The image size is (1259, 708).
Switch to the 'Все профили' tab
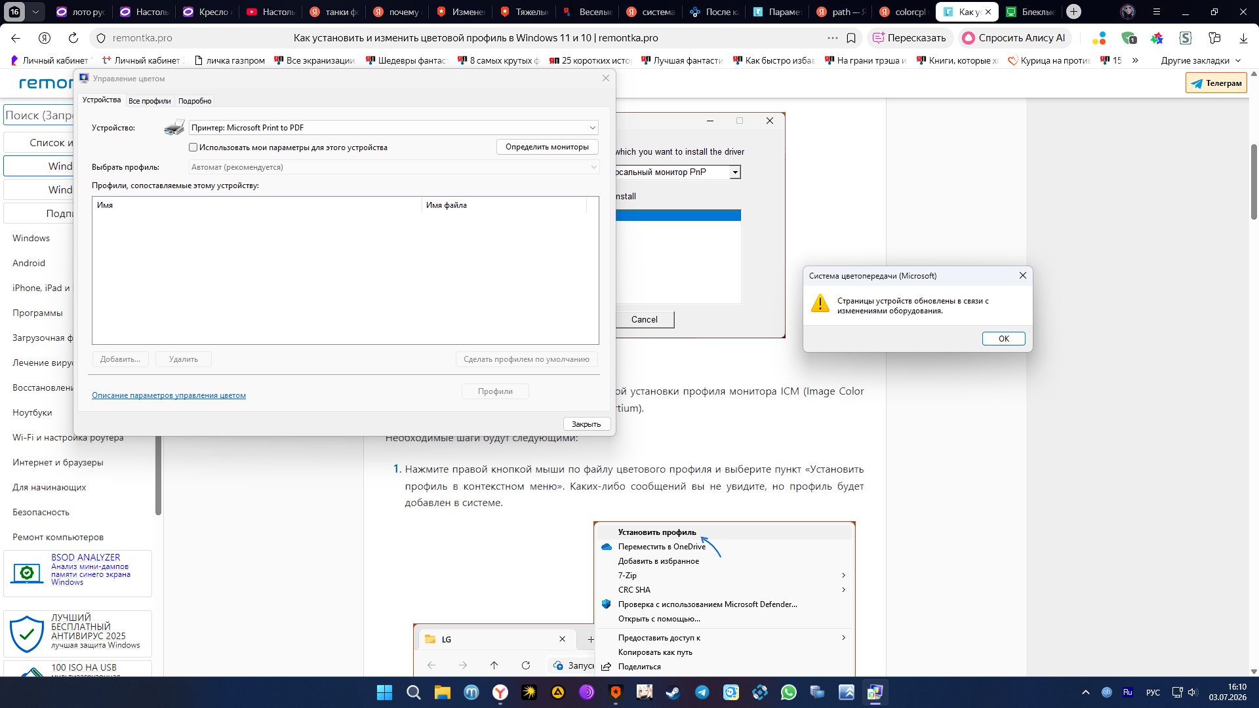pyautogui.click(x=150, y=101)
